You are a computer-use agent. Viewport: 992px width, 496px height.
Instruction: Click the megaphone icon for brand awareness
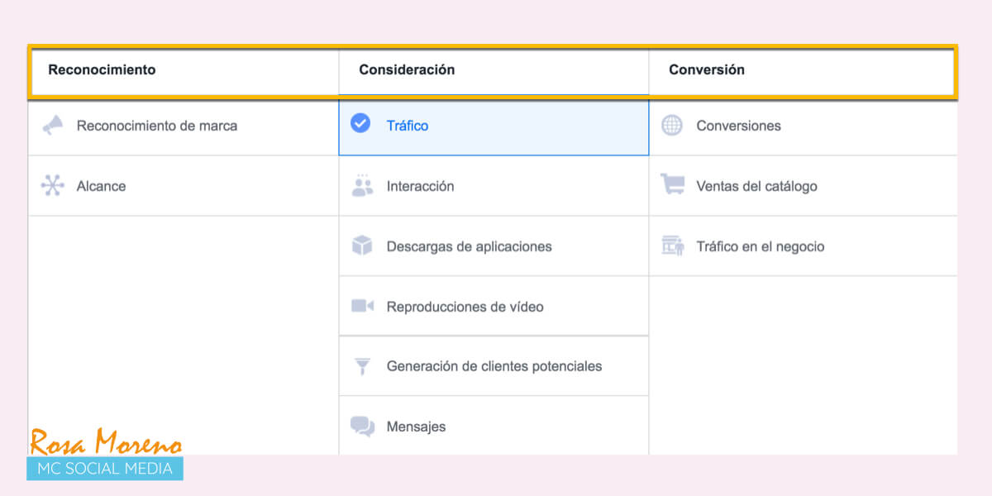(x=53, y=126)
